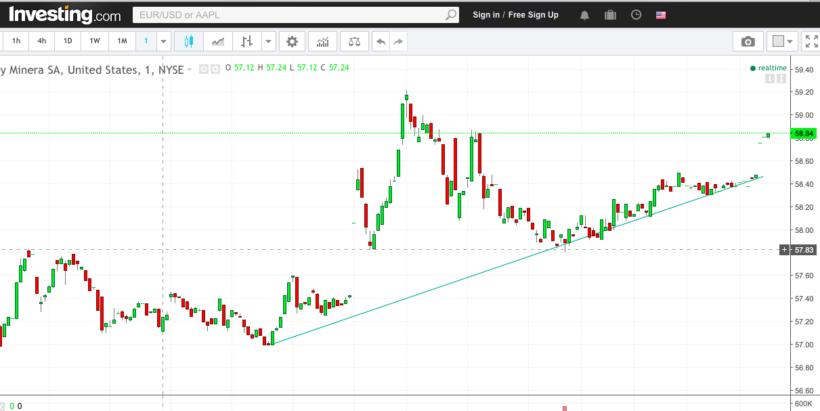Click the 58.84 current price label
The width and height of the screenshot is (820, 411).
point(805,133)
